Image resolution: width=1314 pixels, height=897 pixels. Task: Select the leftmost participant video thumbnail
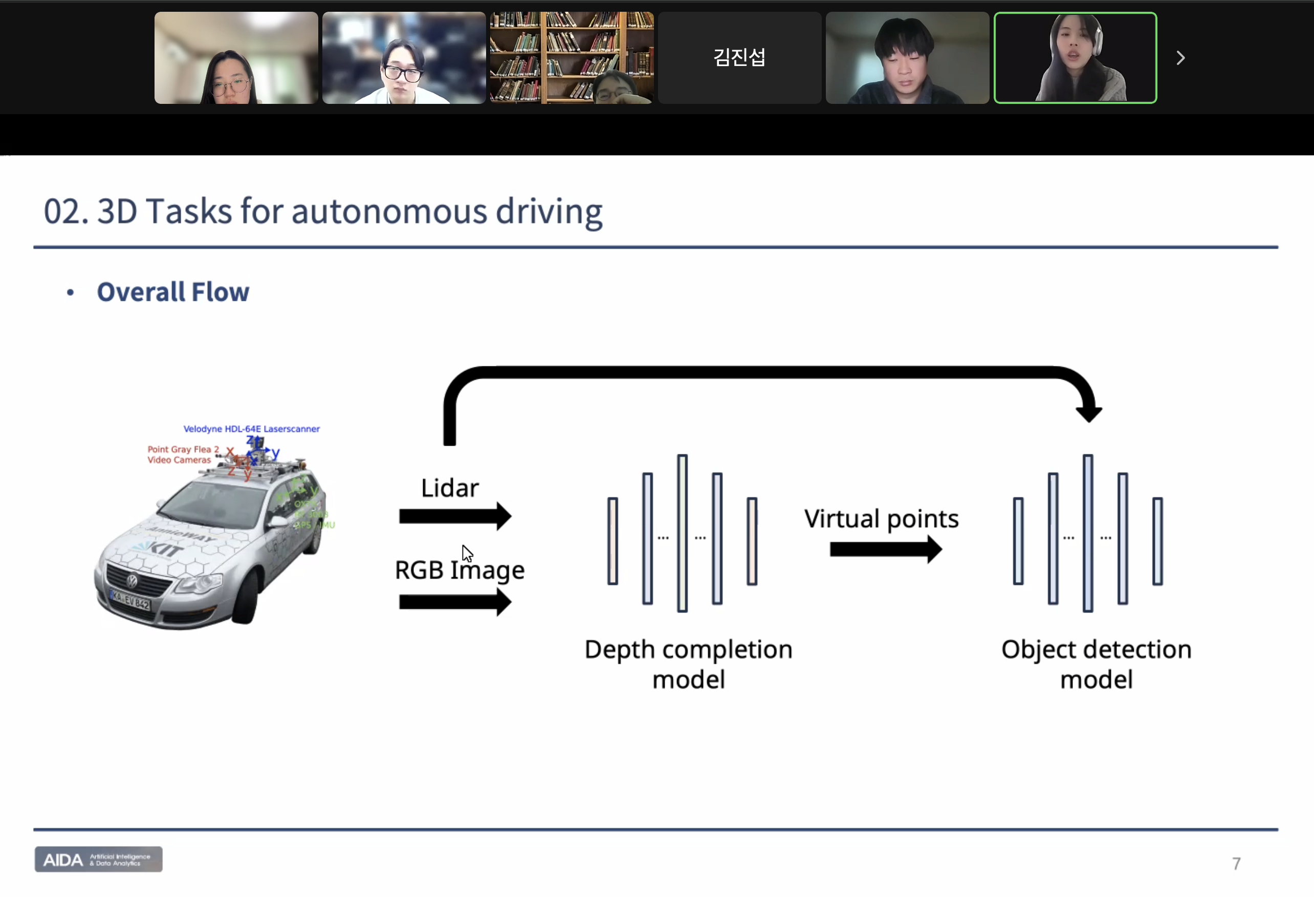[x=236, y=58]
